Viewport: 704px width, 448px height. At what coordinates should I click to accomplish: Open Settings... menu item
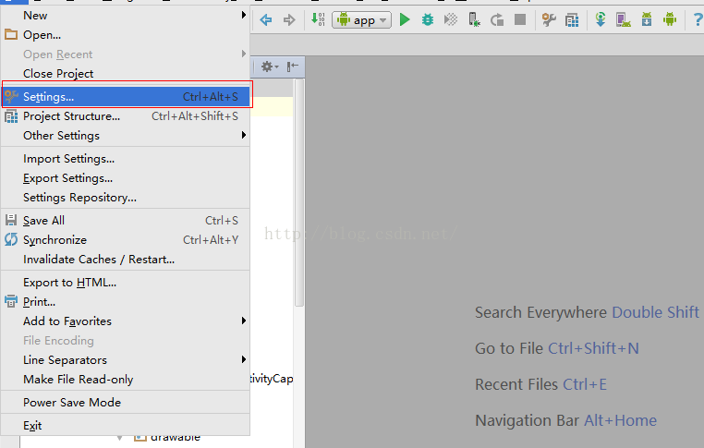126,96
